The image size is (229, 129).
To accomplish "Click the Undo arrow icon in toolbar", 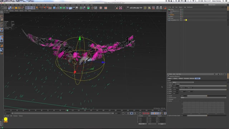I will (x=2, y=8).
